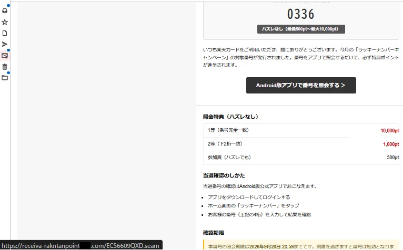403x250 pixels.
Task: Select the 500pt prize value
Action: tap(393, 158)
